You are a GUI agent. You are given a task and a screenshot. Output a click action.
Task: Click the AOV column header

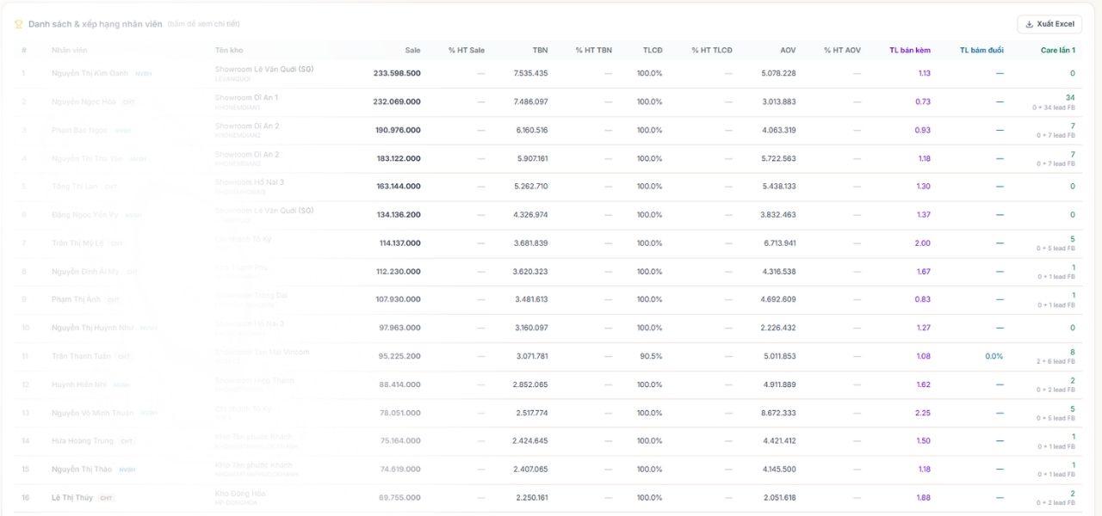pyautogui.click(x=788, y=50)
